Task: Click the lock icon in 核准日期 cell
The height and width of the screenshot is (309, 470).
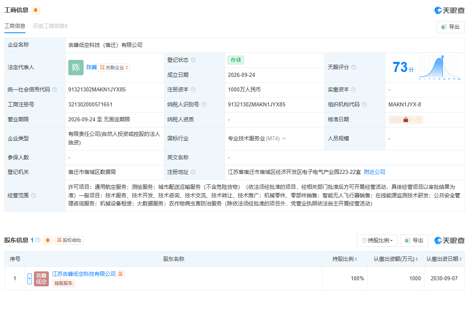Action: click(x=405, y=120)
